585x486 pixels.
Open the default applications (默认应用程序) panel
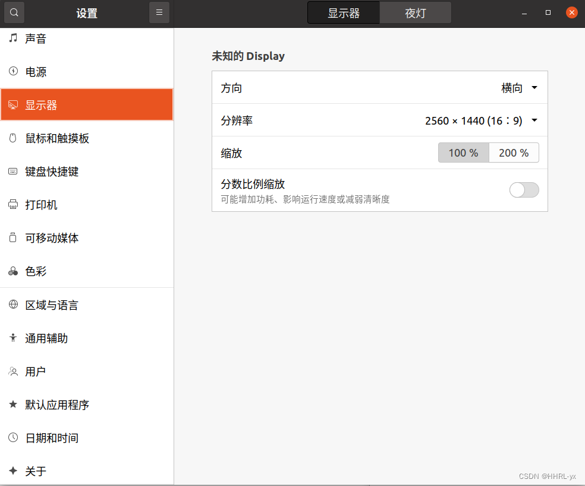(x=57, y=405)
